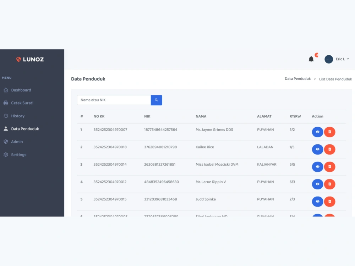
Task: Click the blue search button
Action: click(157, 100)
